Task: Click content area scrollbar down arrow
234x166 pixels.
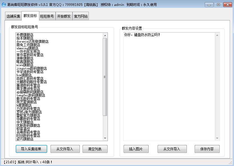Action: [x=217, y=139]
